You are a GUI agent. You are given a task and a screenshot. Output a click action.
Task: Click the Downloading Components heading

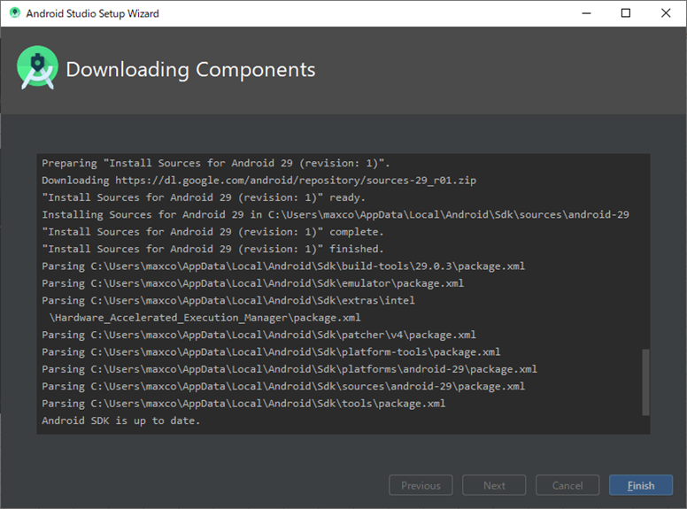tap(190, 69)
